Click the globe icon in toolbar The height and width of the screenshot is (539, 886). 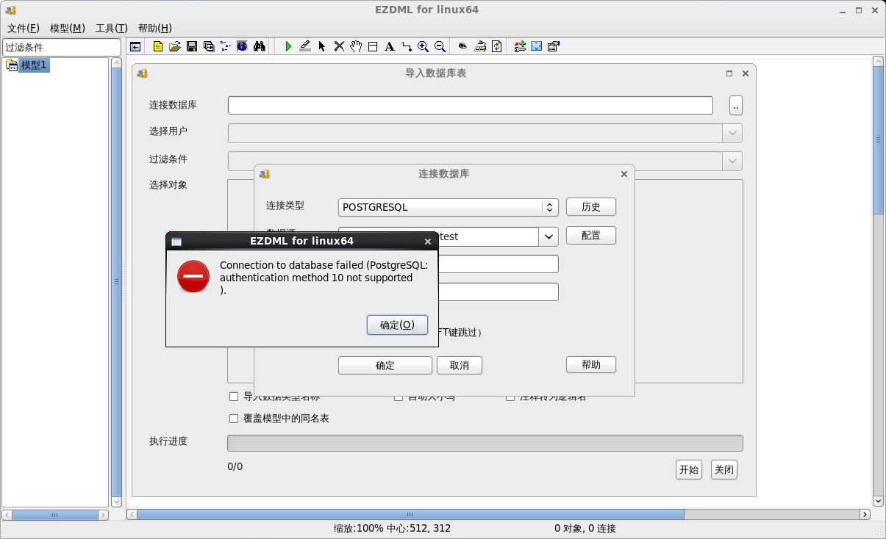coord(242,46)
